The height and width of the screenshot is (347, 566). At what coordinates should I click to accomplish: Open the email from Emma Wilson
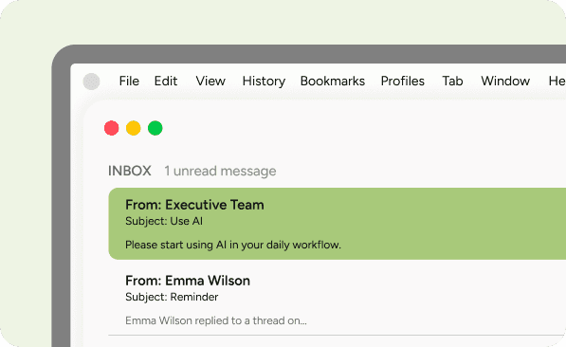(338, 299)
